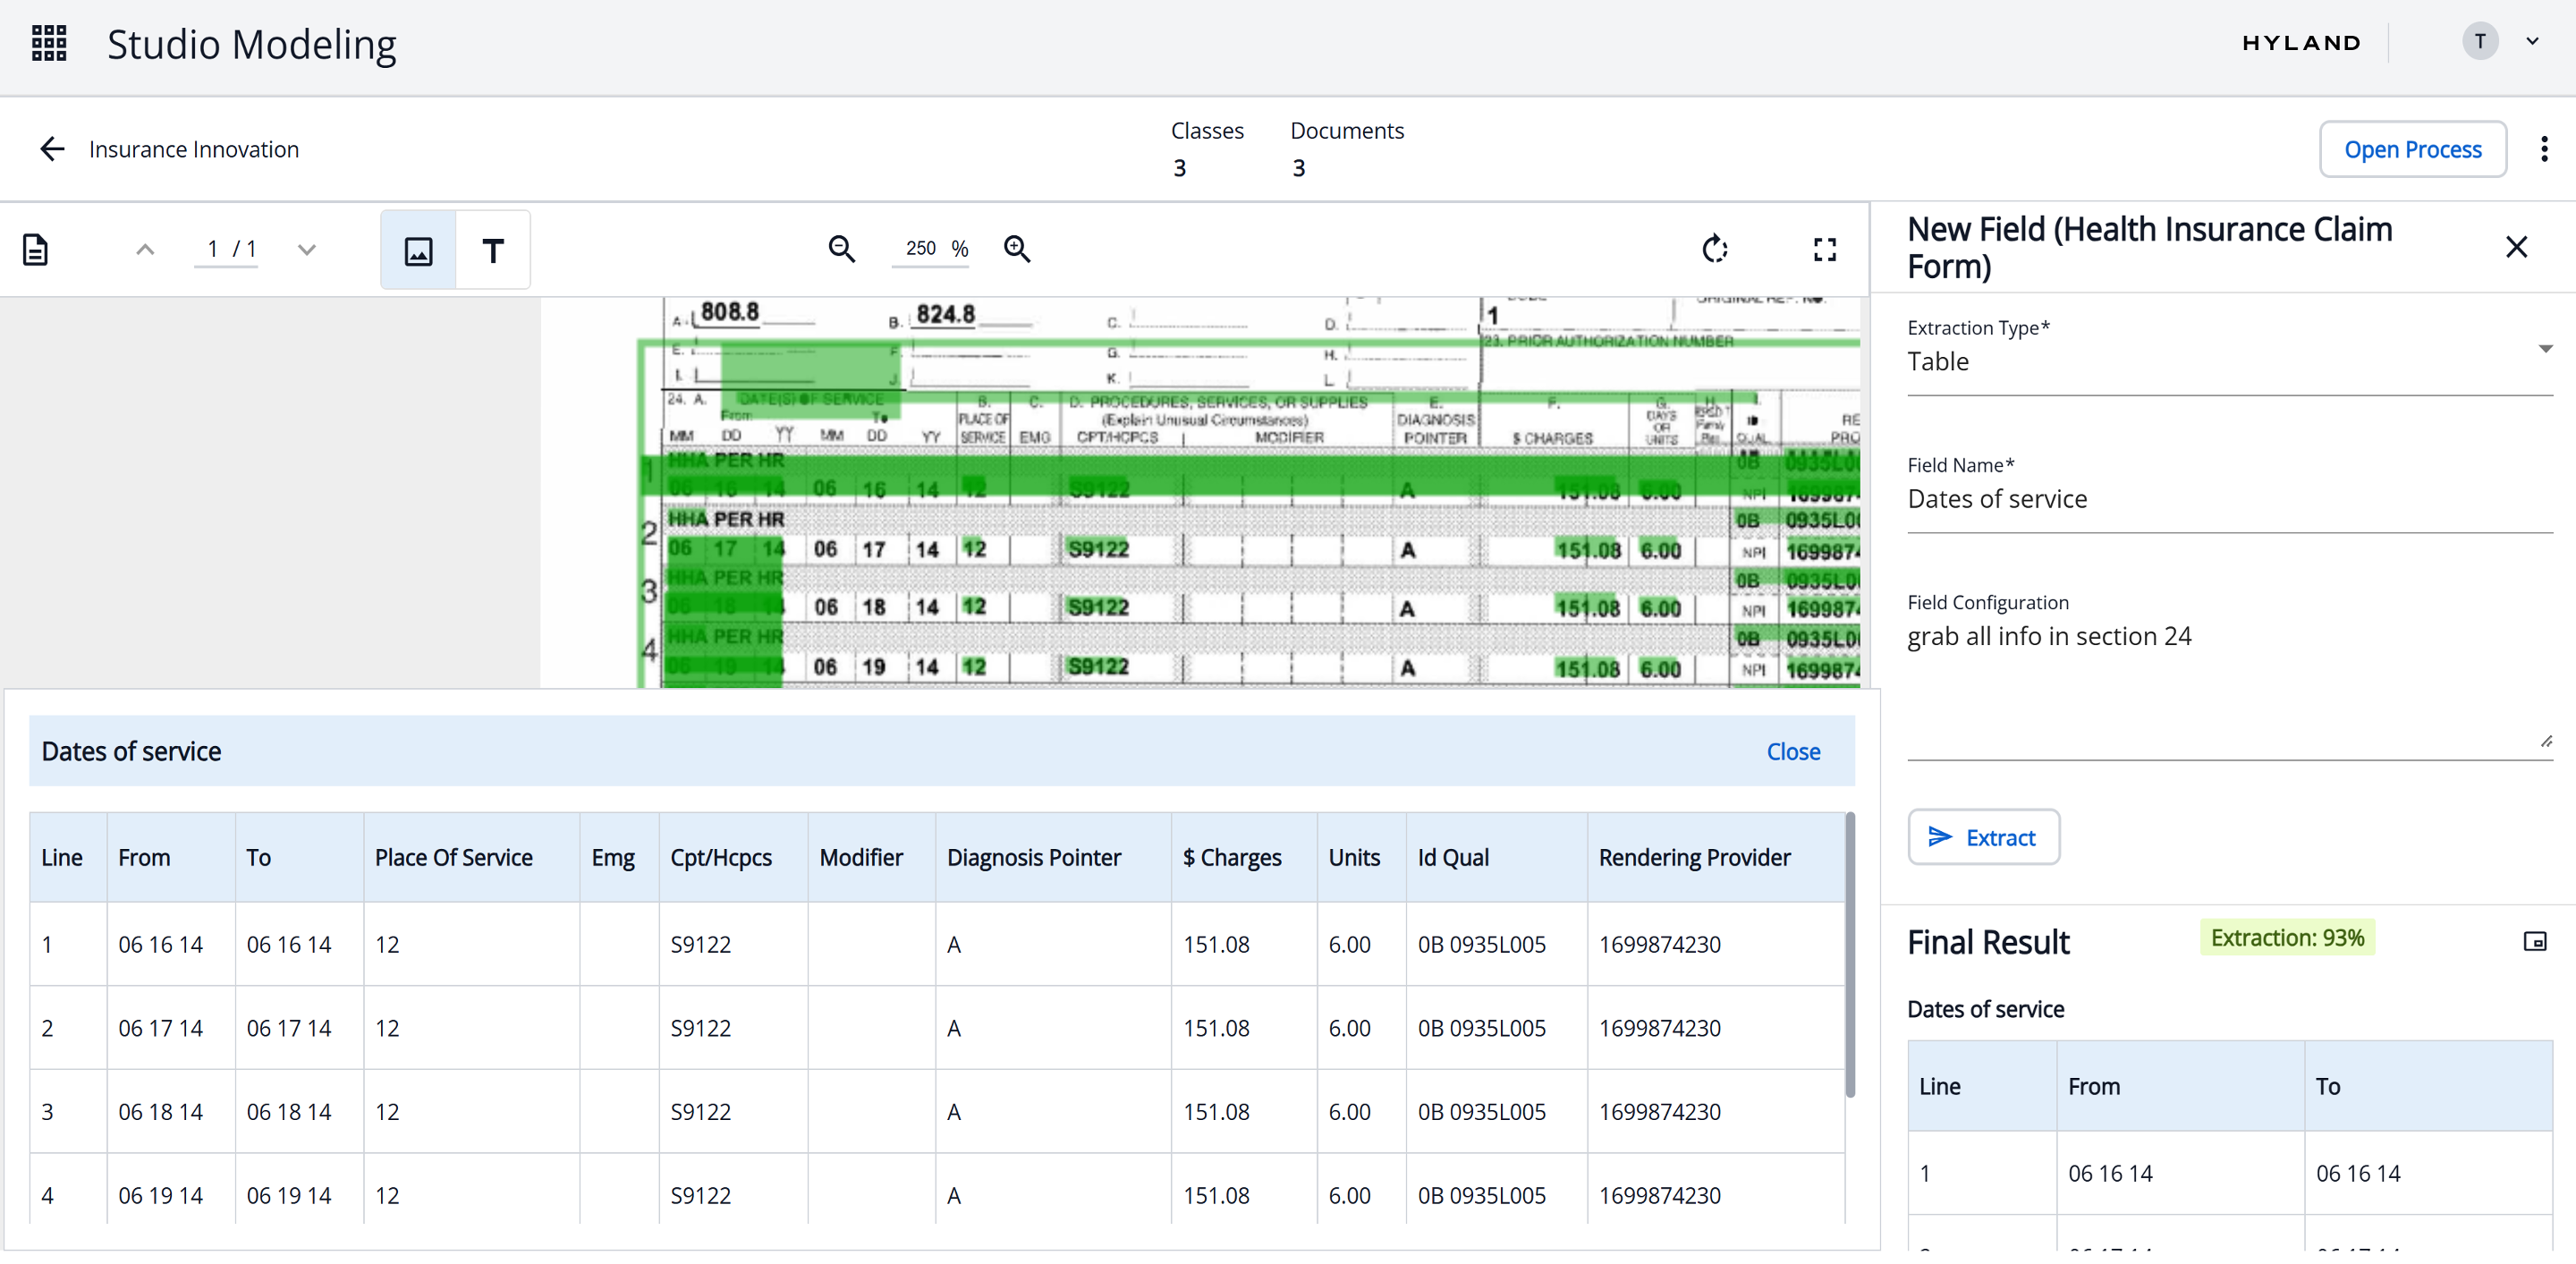Screen dimensions: 2576x1264
Task: Click the document page icon in the toolbar
Action: point(36,250)
